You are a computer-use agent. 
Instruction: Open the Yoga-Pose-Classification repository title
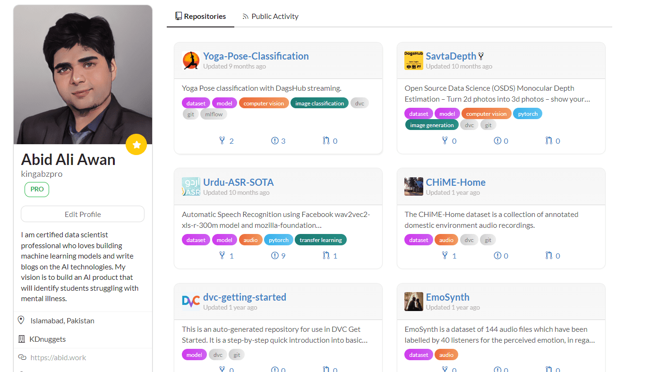[256, 56]
